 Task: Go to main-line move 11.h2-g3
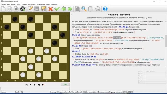[76, 35]
